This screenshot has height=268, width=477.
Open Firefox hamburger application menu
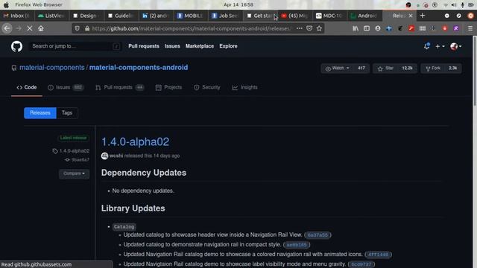470,28
